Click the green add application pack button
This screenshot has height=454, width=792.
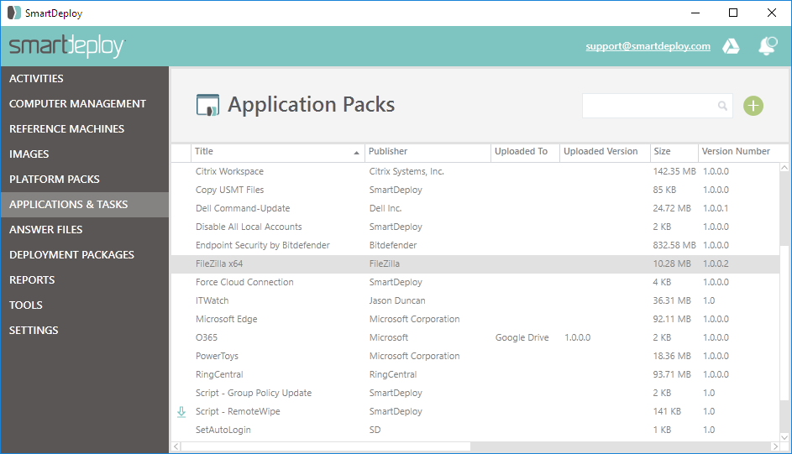point(753,106)
